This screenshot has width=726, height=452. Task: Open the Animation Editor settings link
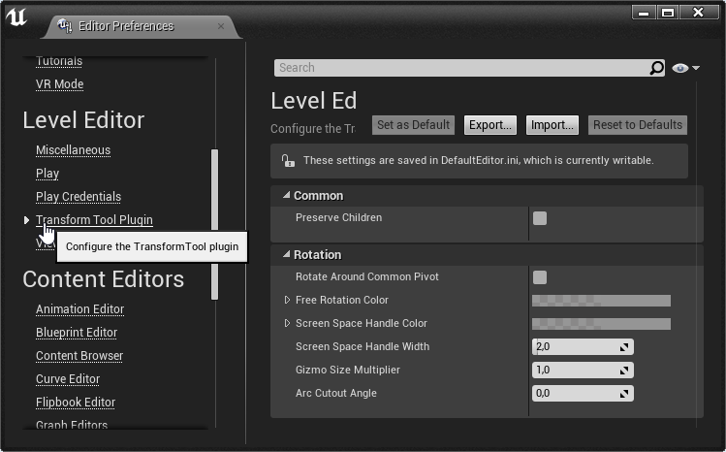pos(80,308)
